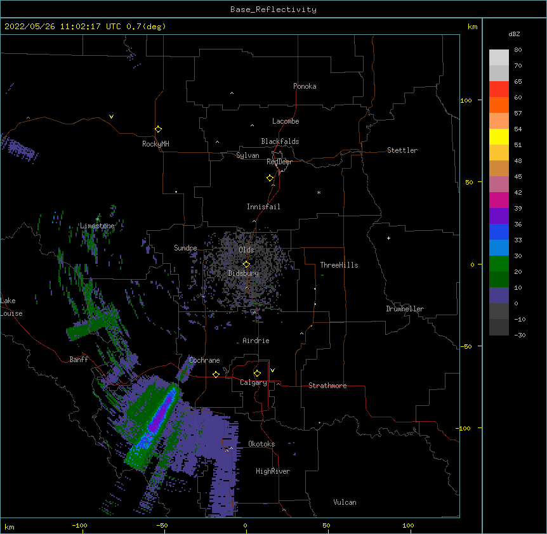This screenshot has width=547, height=534.
Task: Click the yellow diamond marker below RedDeer
Action: pyautogui.click(x=270, y=178)
